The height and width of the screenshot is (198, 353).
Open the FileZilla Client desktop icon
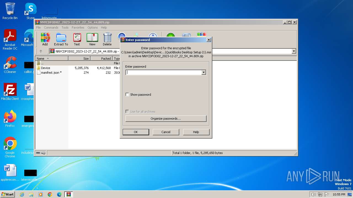click(x=10, y=92)
